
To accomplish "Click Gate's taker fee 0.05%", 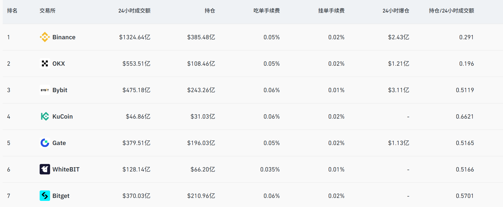I will tap(271, 143).
